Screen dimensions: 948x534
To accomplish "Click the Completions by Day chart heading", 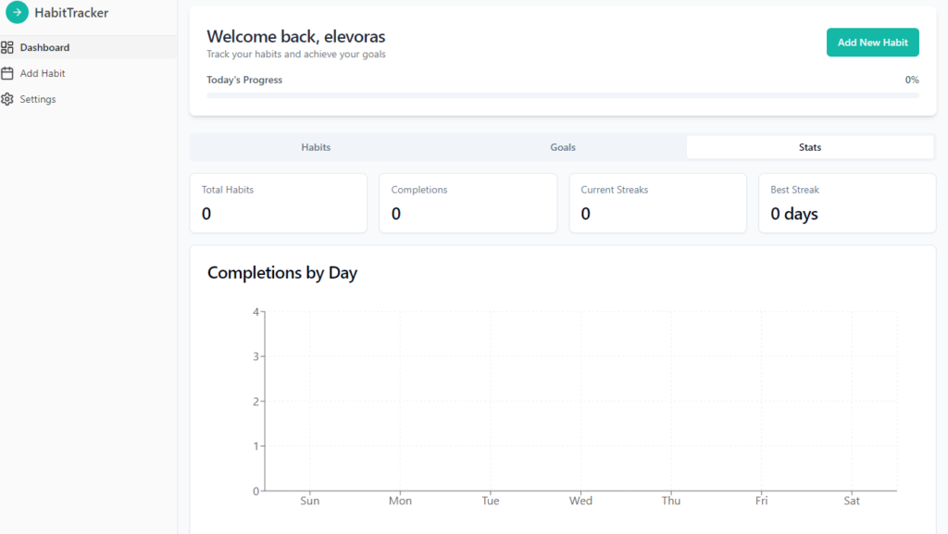I will (x=282, y=272).
